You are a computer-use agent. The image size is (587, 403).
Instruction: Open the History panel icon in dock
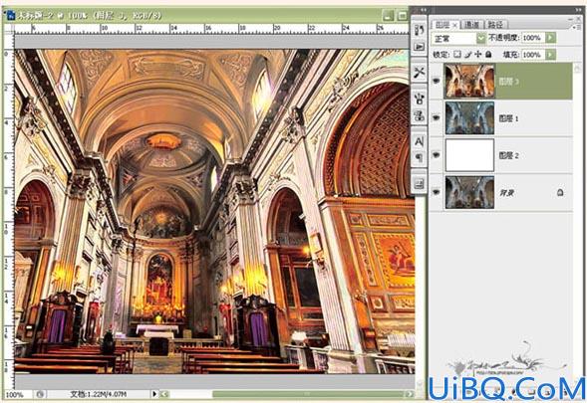(x=419, y=30)
